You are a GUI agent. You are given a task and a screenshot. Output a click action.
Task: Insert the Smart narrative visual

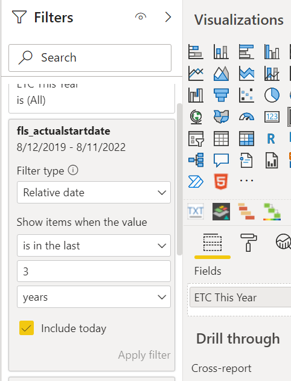246,160
